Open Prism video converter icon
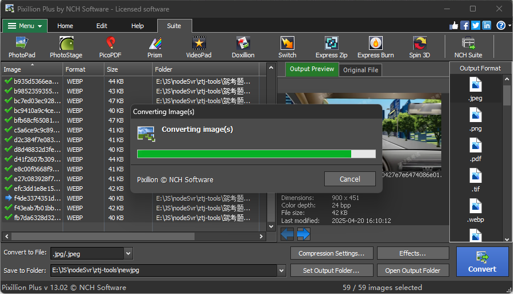The image size is (513, 294). [155, 48]
